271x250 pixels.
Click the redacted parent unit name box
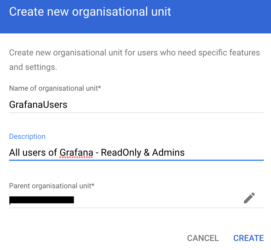pos(41,200)
